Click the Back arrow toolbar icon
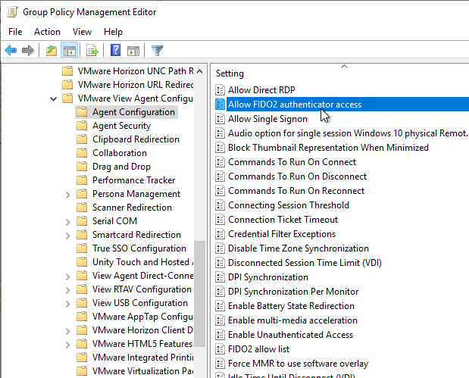 [x=11, y=50]
